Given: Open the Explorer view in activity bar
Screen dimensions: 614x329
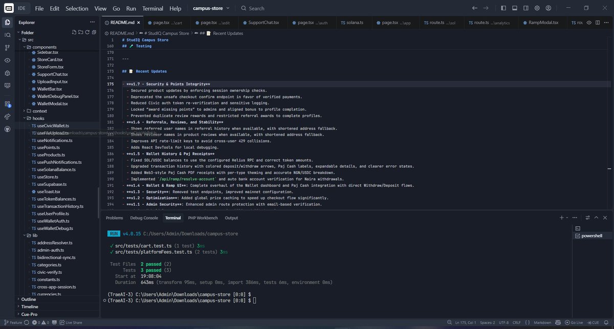Looking at the screenshot, I should click(7, 22).
